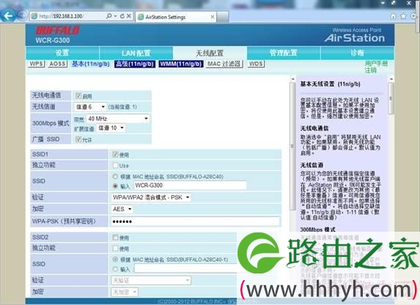Select the 无线配置 main tab
Screen dimensions: 420x305
click(x=210, y=53)
